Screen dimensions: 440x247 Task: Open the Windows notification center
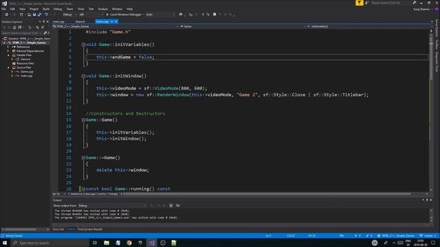(x=433, y=243)
